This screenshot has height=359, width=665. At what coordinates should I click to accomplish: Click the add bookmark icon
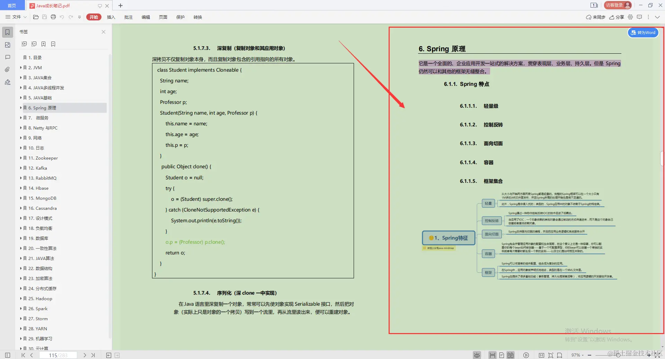pyautogui.click(x=44, y=44)
